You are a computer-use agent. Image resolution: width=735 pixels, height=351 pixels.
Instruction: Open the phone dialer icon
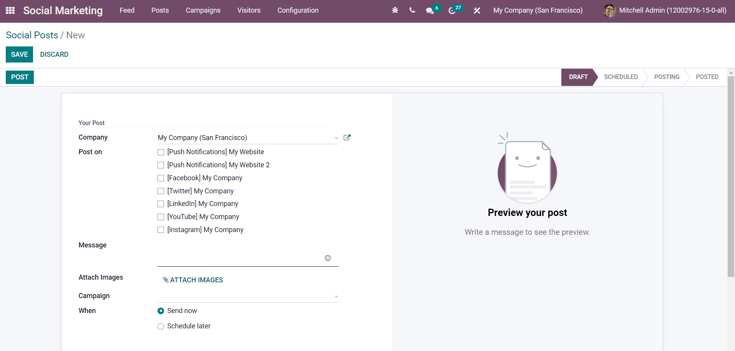click(x=412, y=10)
